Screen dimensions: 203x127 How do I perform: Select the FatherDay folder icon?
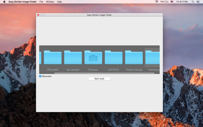click(153, 57)
